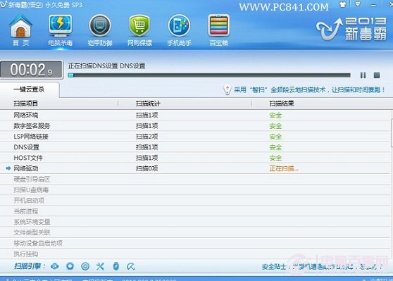
Task: Pause the running scan
Action: click(363, 75)
